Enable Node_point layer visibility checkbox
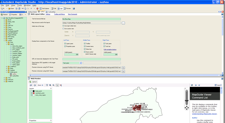This screenshot has width=225, height=123. [x=32, y=91]
